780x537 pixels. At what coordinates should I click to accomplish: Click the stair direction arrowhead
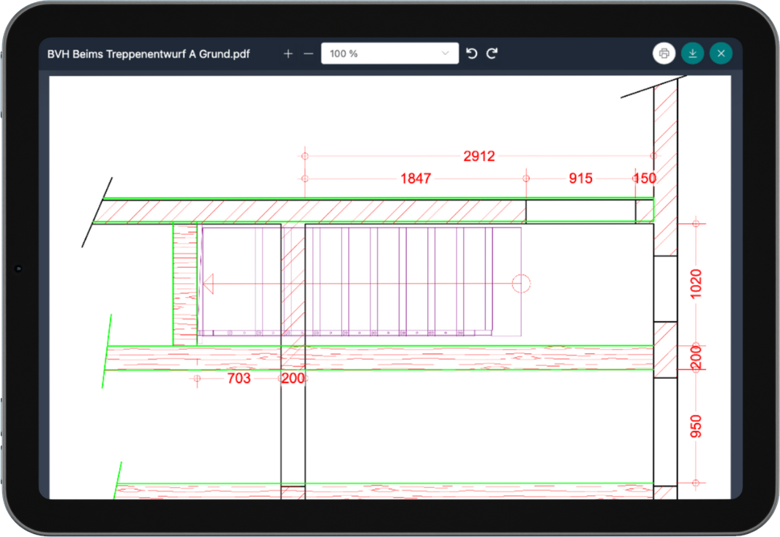click(x=209, y=284)
